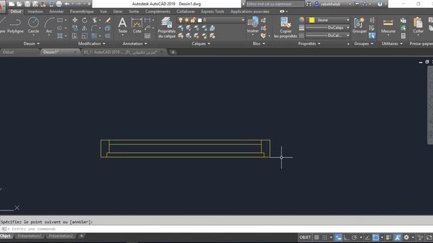
Task: Open the Annoter ribbon tab
Action: [56, 11]
